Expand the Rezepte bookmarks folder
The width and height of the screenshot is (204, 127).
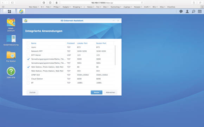(x=138, y=7)
